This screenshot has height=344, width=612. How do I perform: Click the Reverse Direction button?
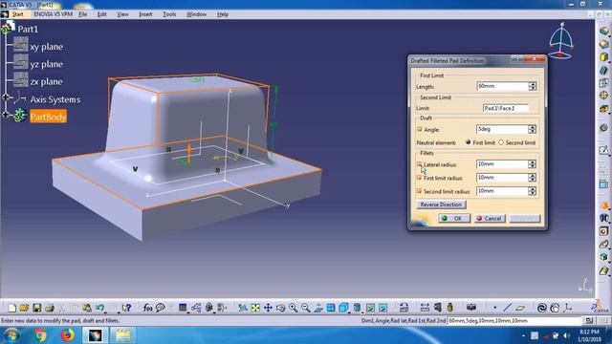pyautogui.click(x=441, y=204)
